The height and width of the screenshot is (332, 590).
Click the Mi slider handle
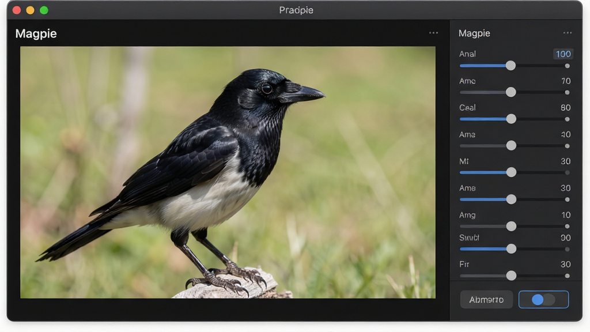pyautogui.click(x=511, y=172)
